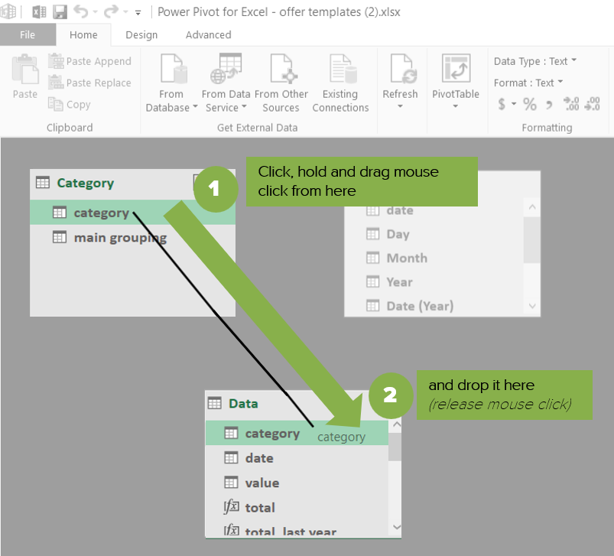Switch to Excel workbook icon
The height and width of the screenshot is (556, 614).
(x=39, y=11)
